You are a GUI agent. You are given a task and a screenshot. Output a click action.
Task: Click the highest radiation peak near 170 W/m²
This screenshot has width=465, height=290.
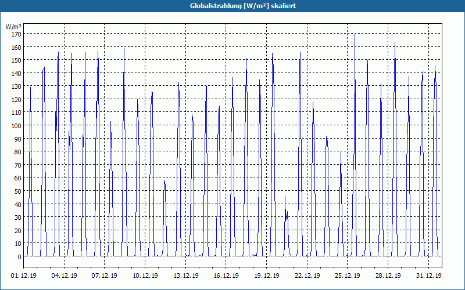pyautogui.click(x=355, y=35)
